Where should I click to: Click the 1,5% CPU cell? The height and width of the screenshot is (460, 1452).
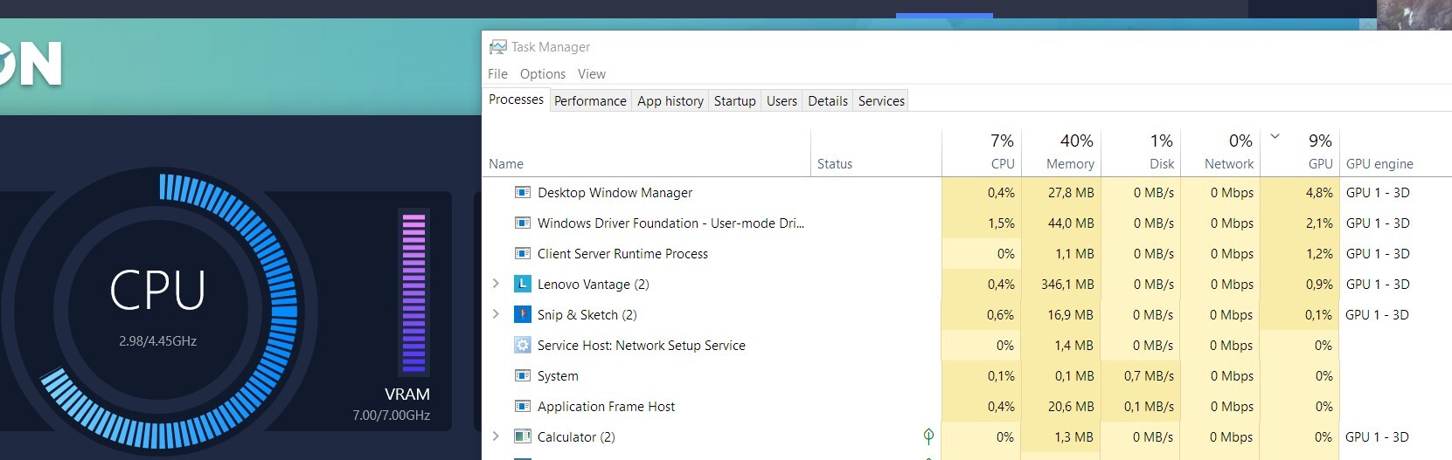coord(981,223)
